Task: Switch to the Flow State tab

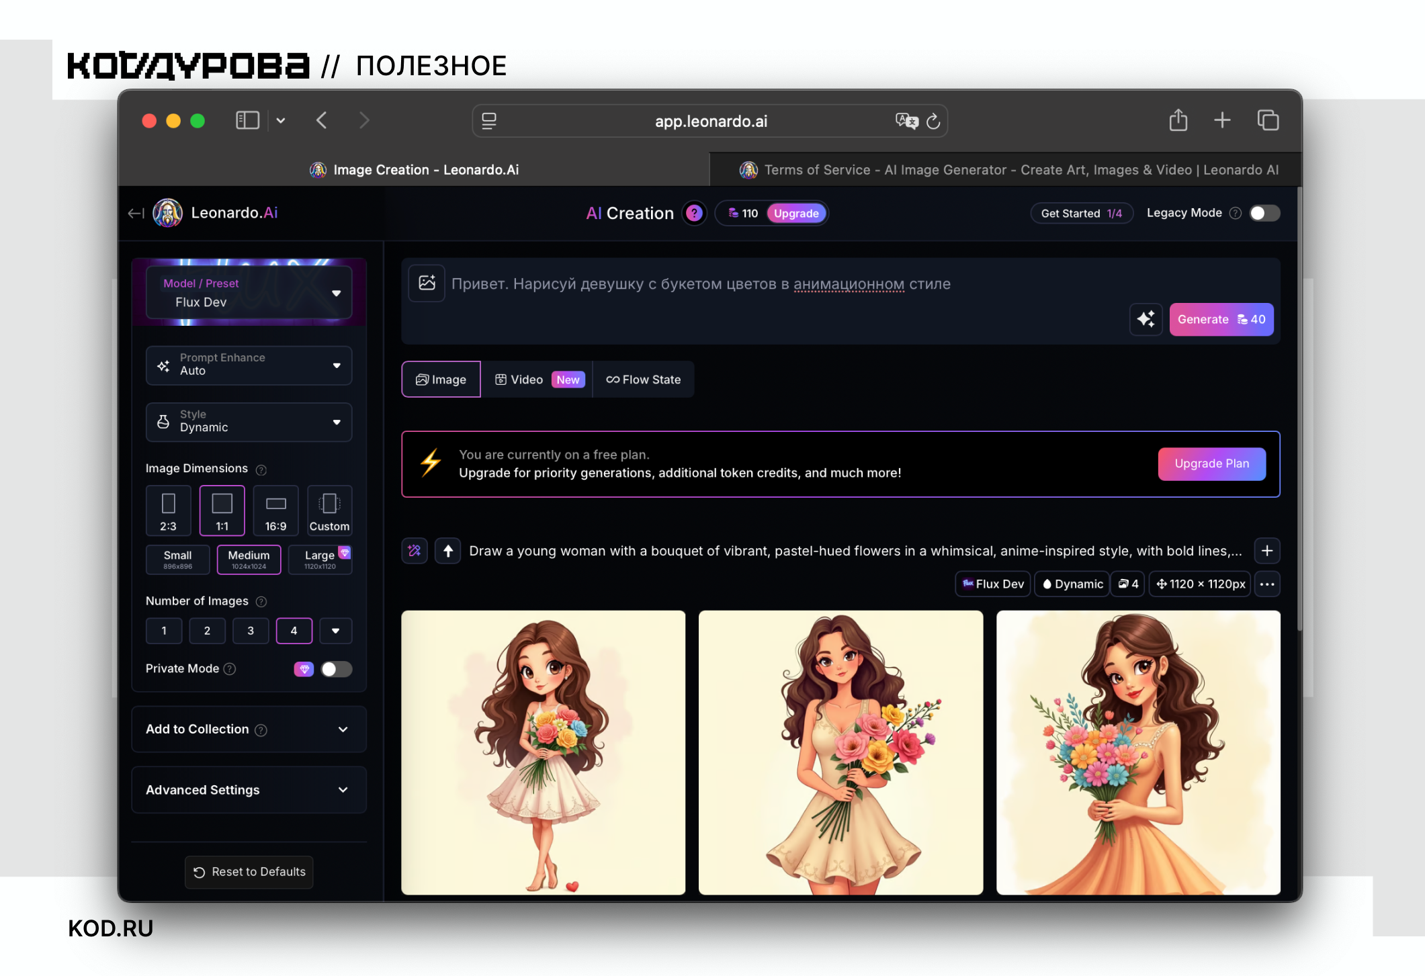Action: click(644, 380)
